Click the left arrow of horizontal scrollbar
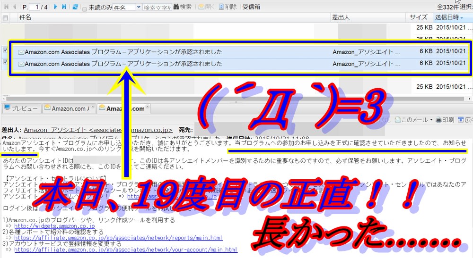This screenshot has height=258, width=473. point(4,98)
